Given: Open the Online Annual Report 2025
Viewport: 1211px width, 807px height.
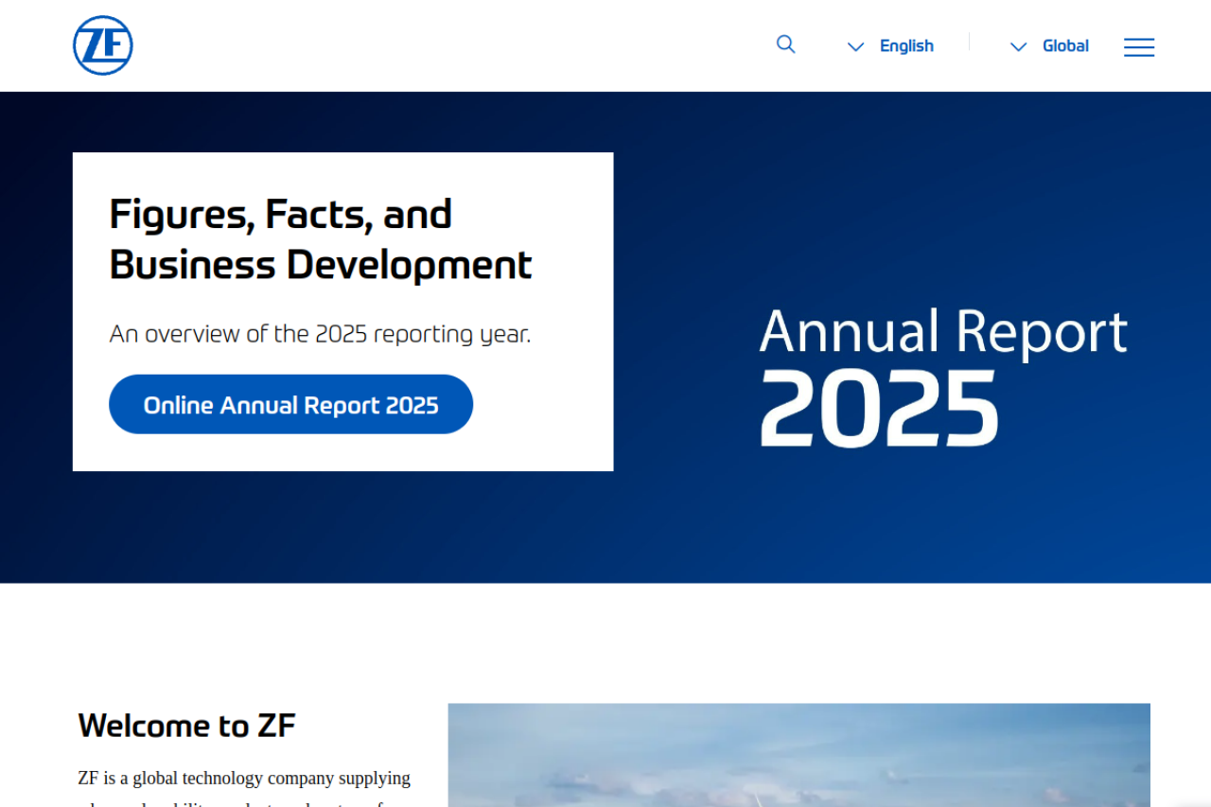Looking at the screenshot, I should (x=290, y=405).
